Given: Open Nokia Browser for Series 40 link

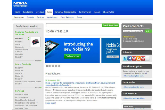Looking at the screenshot, I should (x=26, y=103).
